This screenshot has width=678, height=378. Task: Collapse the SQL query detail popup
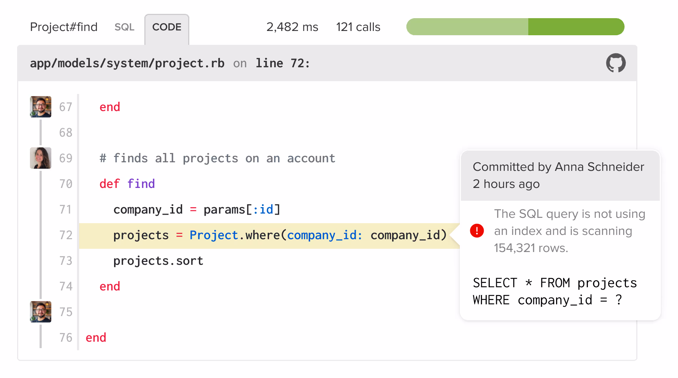point(554,291)
